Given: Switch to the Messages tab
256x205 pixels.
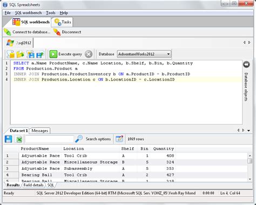Looking at the screenshot, I should point(39,130).
